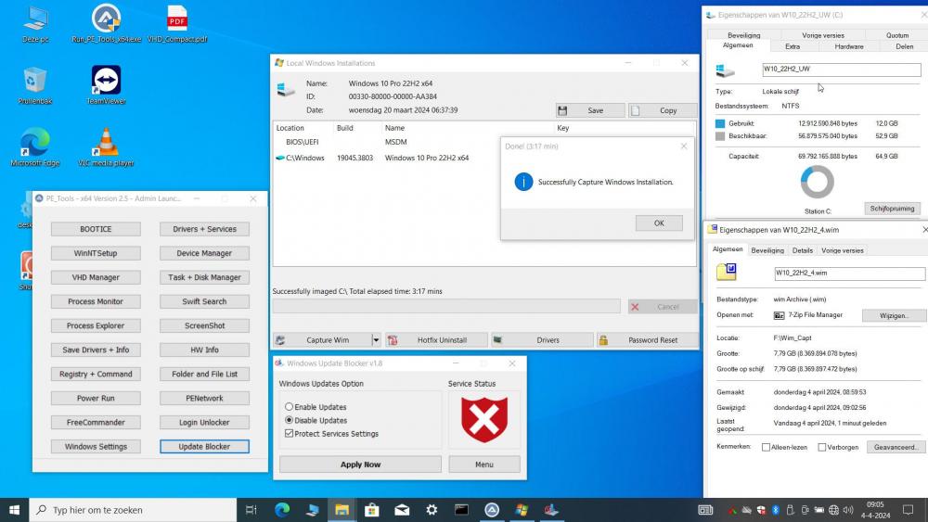This screenshot has width=928, height=522.
Task: Open the TeamViewer desktop shortcut
Action: click(106, 81)
